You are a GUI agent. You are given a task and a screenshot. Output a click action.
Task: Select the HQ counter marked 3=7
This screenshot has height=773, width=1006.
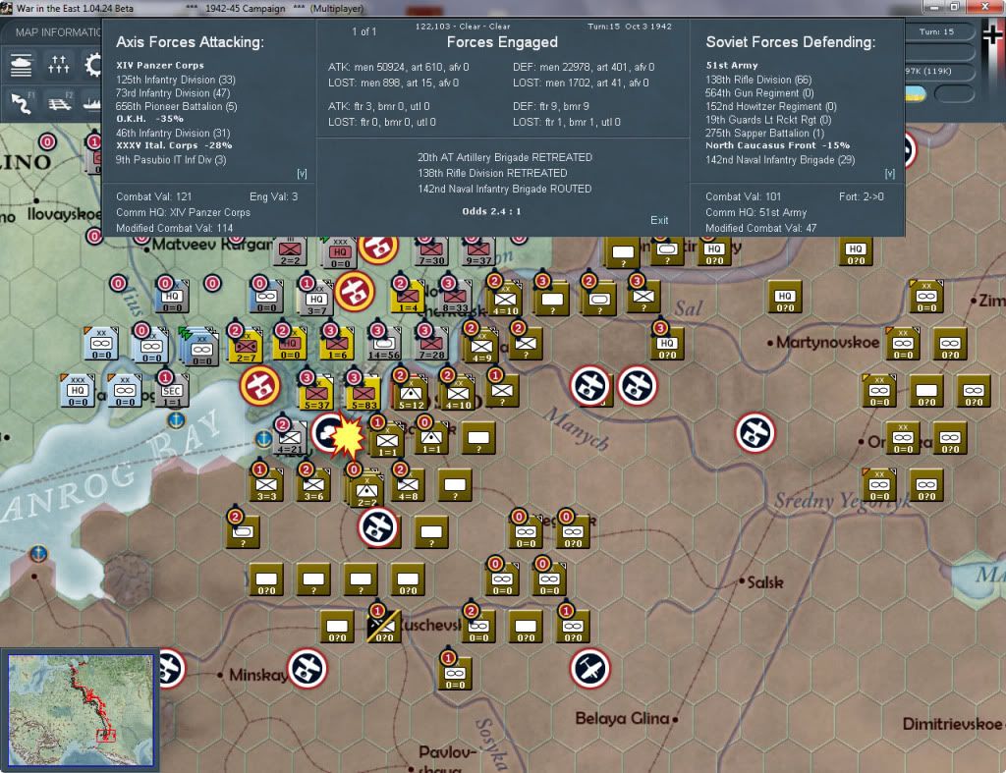pyautogui.click(x=316, y=301)
